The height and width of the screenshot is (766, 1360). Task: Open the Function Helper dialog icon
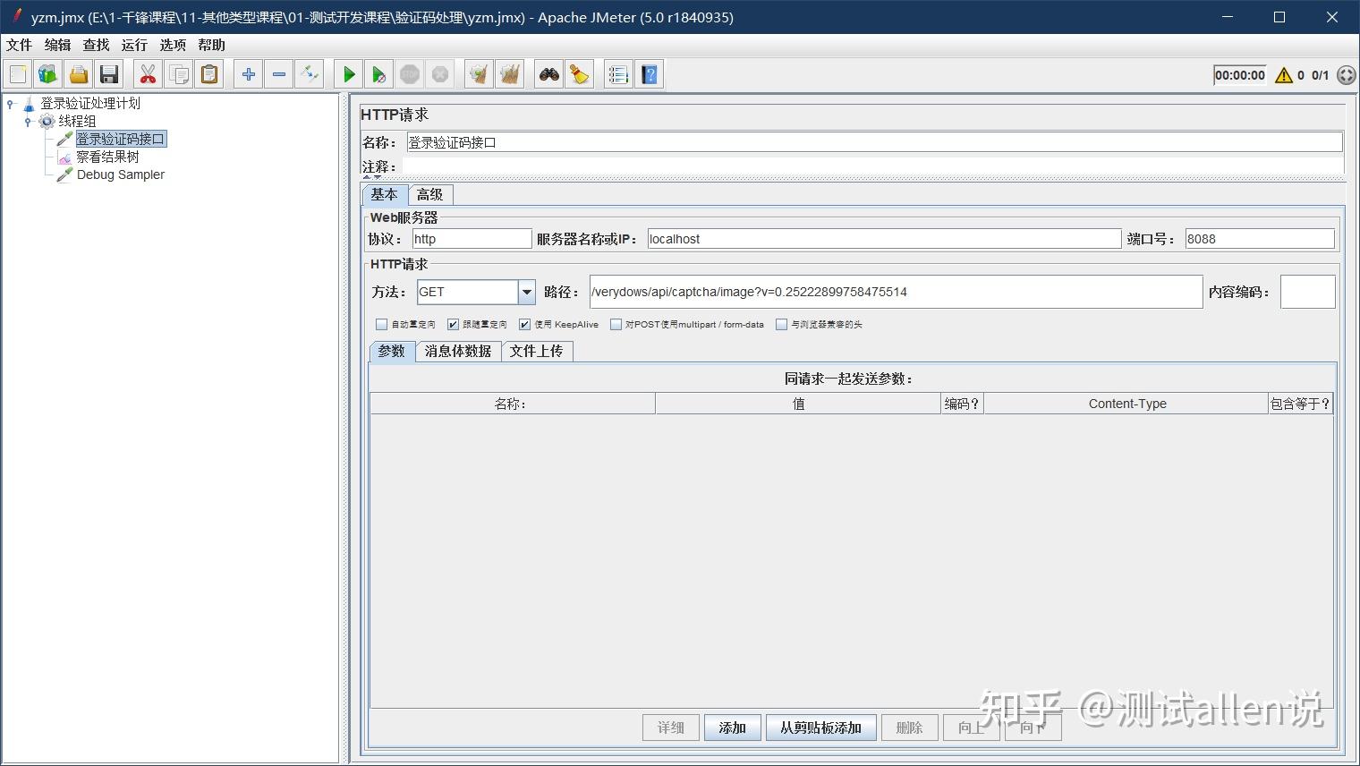pos(579,73)
